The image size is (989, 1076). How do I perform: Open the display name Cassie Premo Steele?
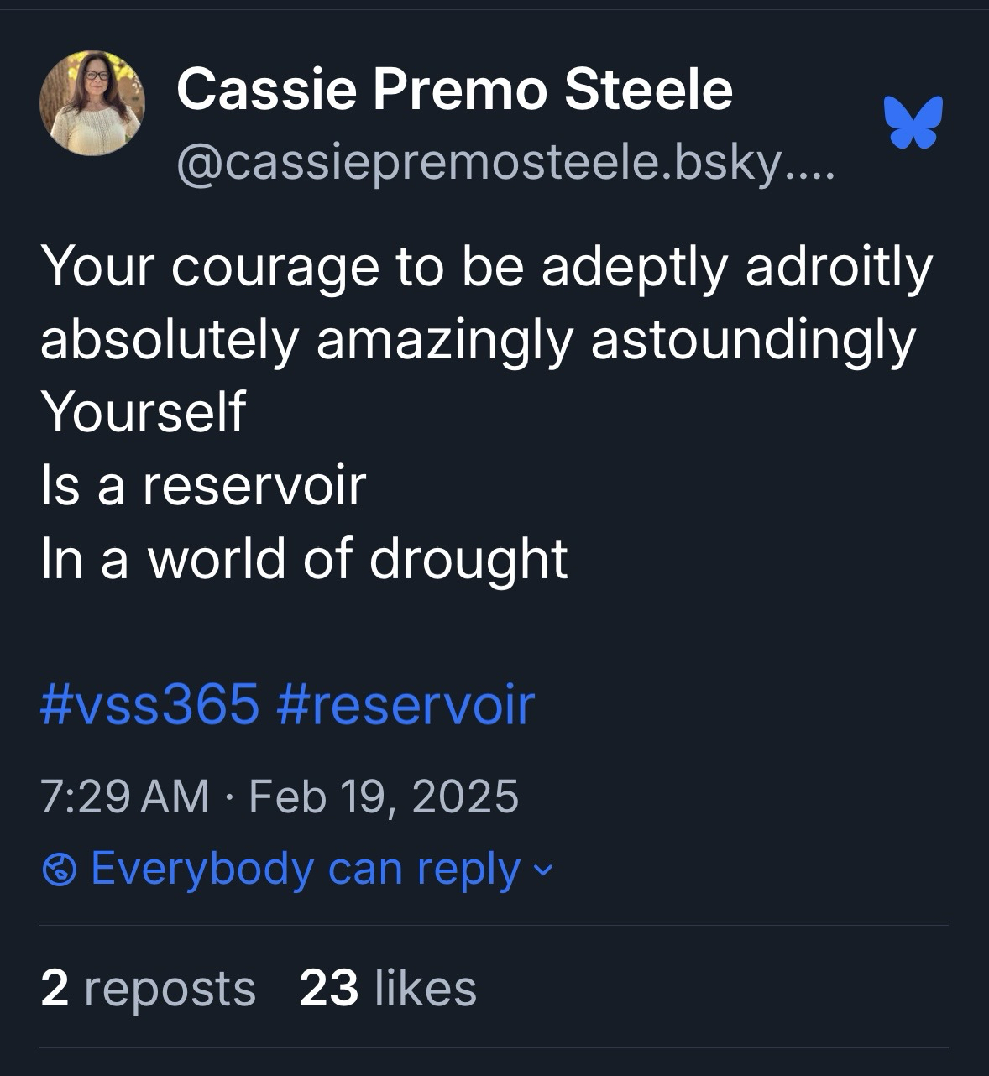(x=454, y=89)
